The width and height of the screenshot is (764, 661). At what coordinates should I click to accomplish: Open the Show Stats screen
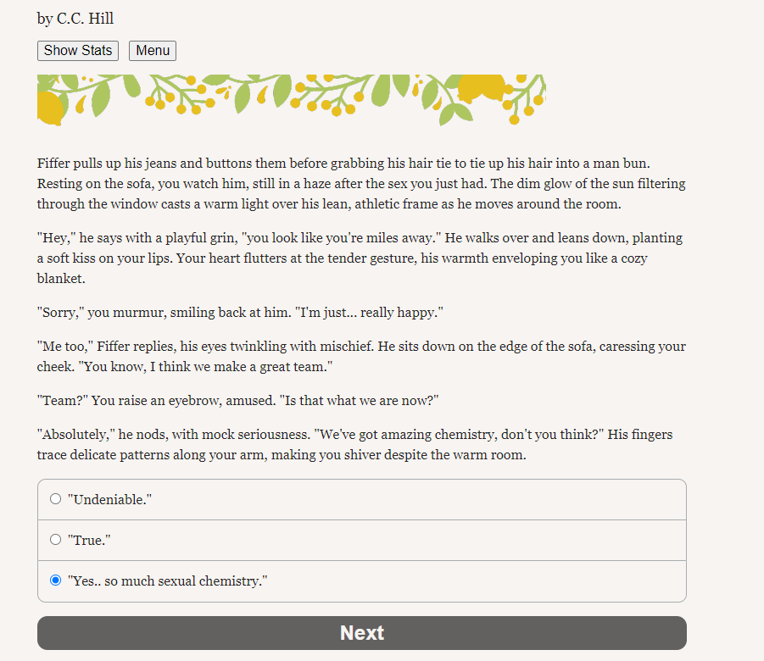78,51
